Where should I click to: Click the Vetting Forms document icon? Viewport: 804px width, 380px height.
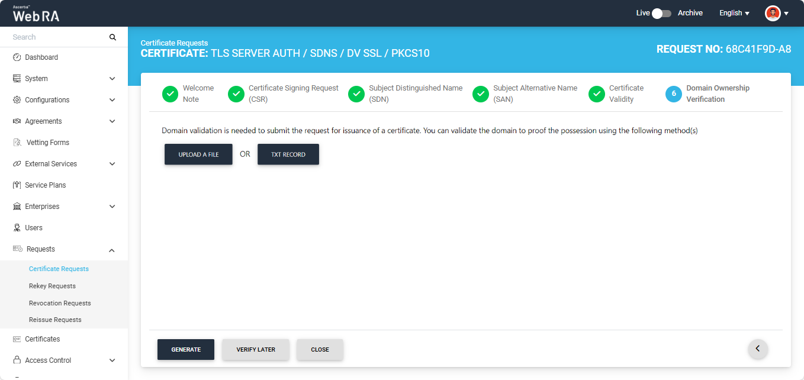[x=17, y=143]
